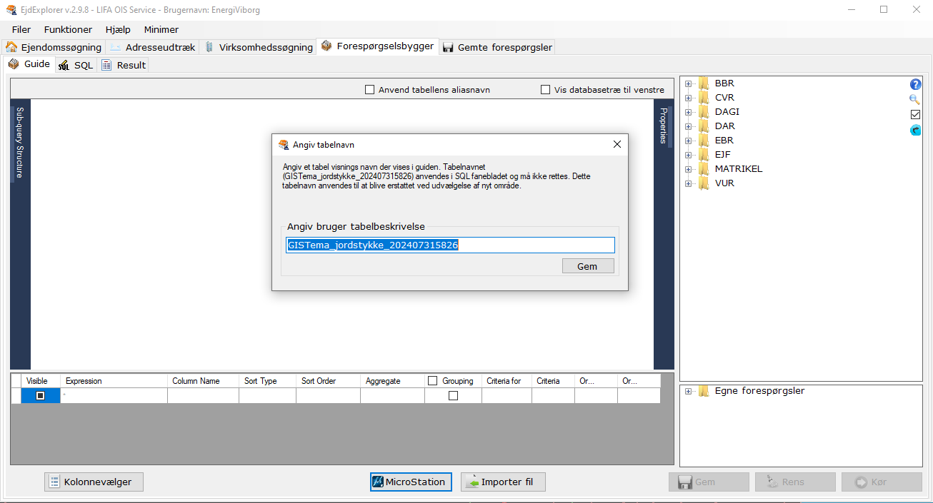Click the folder icon beside Egne forespørgsler
Viewport: 933px width, 503px height.
click(x=704, y=391)
